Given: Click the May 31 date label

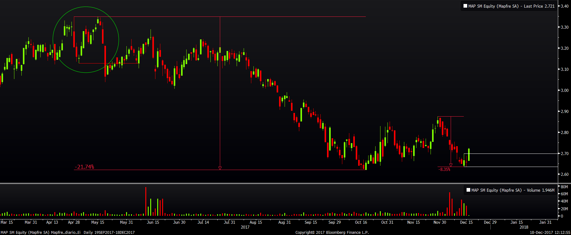Looking at the screenshot, I should (x=126, y=222).
